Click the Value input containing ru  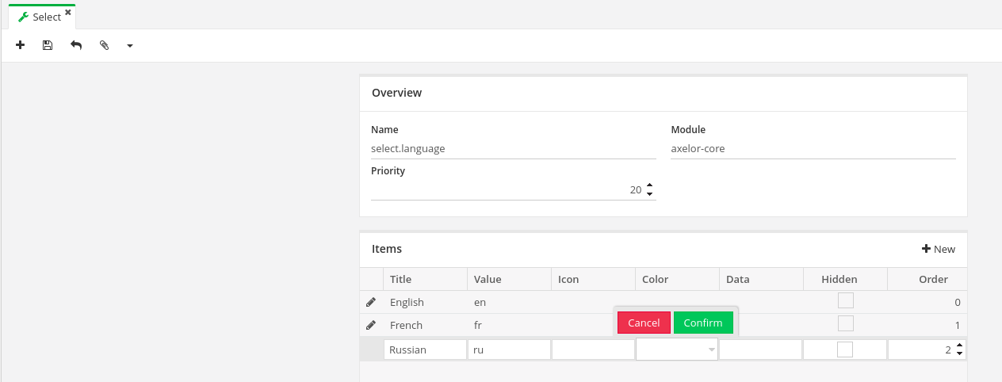(510, 350)
